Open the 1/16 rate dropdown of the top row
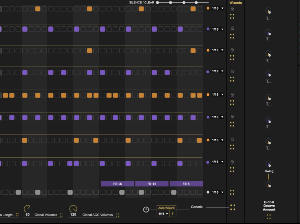The image size is (300, 224). tap(217, 8)
